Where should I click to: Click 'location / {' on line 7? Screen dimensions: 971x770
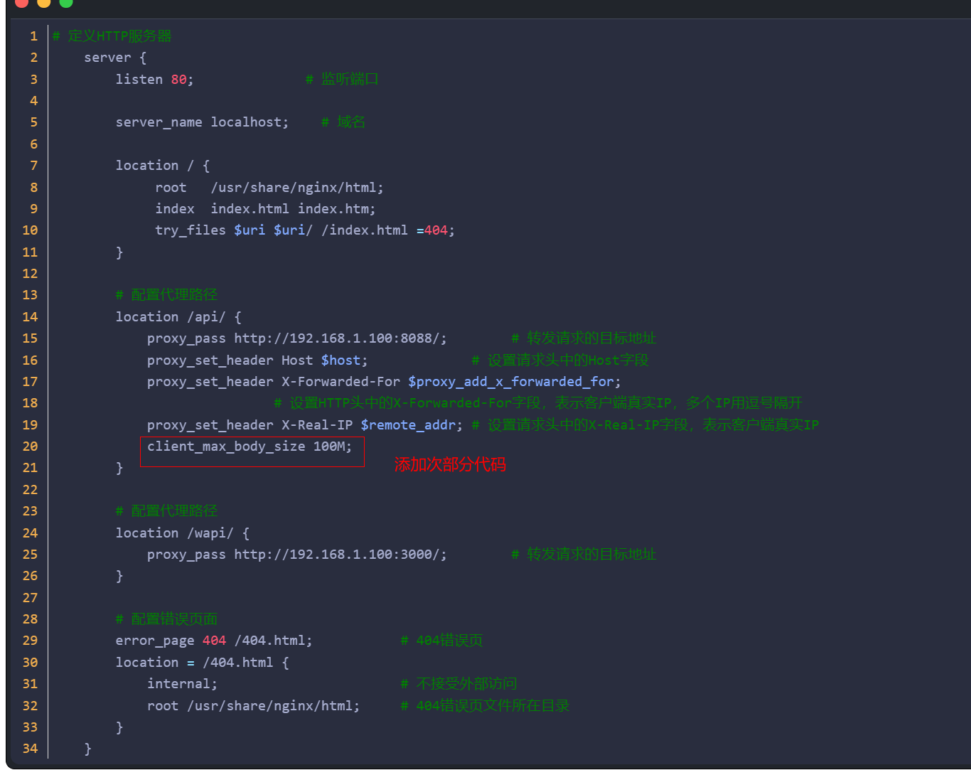[163, 166]
